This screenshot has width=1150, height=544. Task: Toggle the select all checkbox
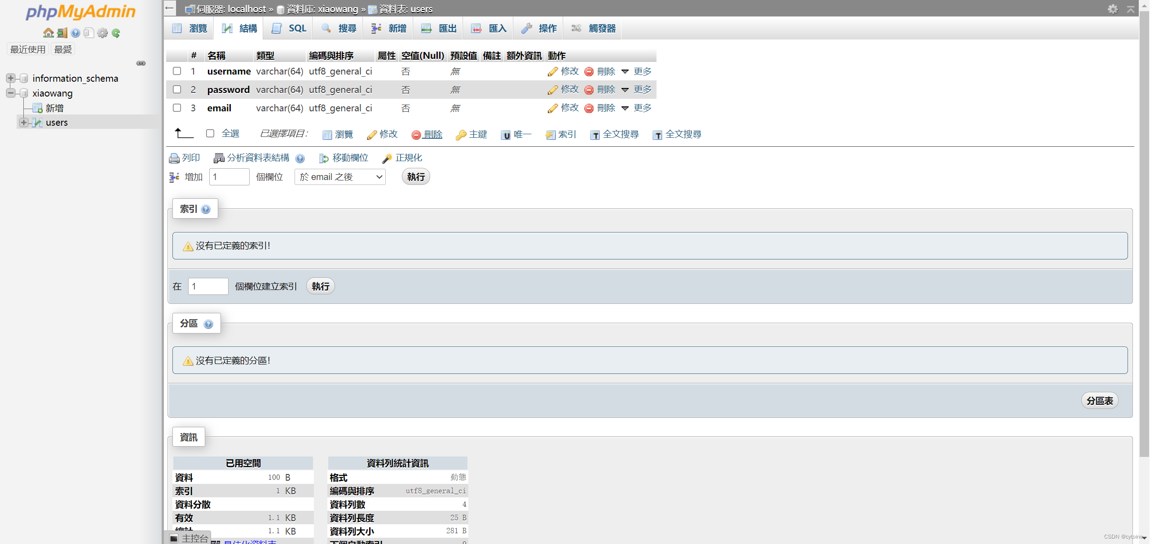point(210,133)
